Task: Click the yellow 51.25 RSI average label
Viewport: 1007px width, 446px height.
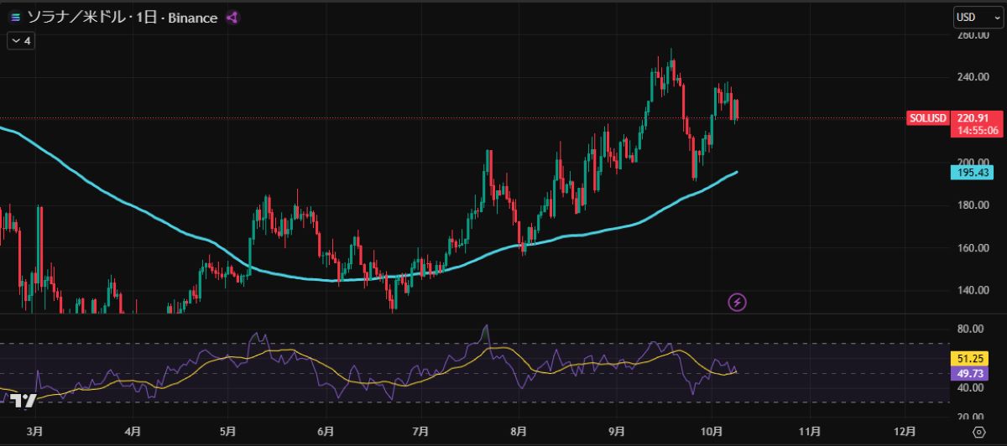Action: (968, 358)
